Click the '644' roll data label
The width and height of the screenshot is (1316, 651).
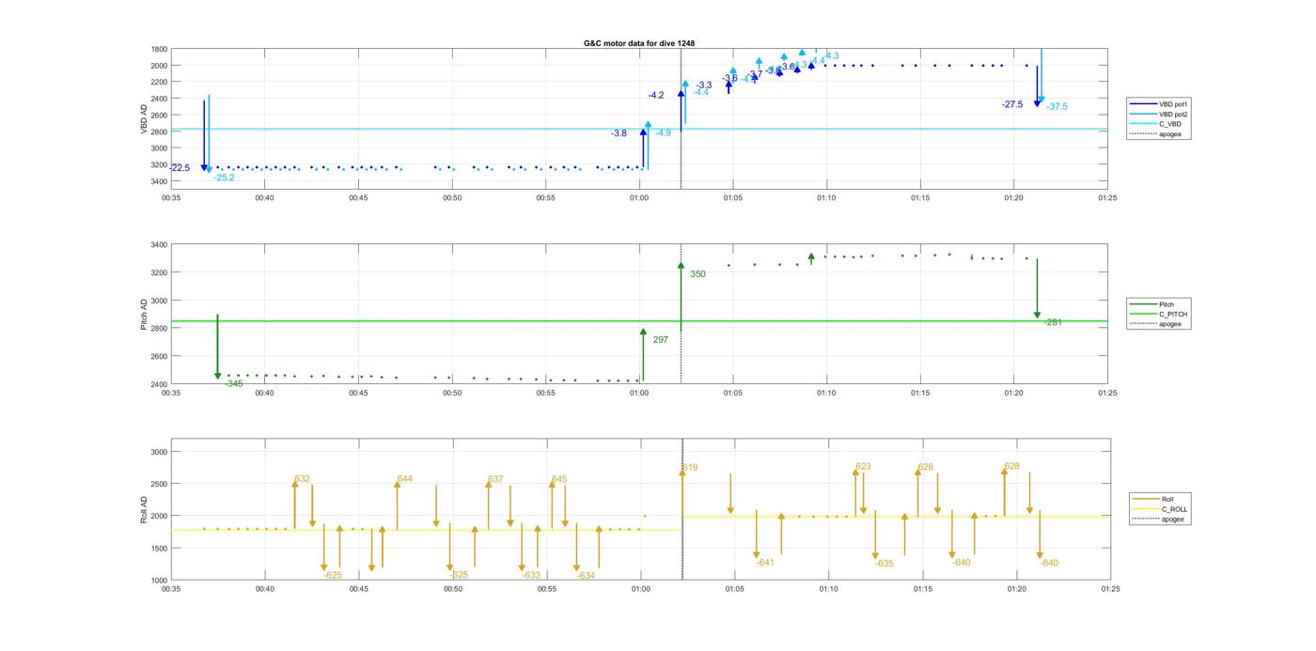point(404,479)
